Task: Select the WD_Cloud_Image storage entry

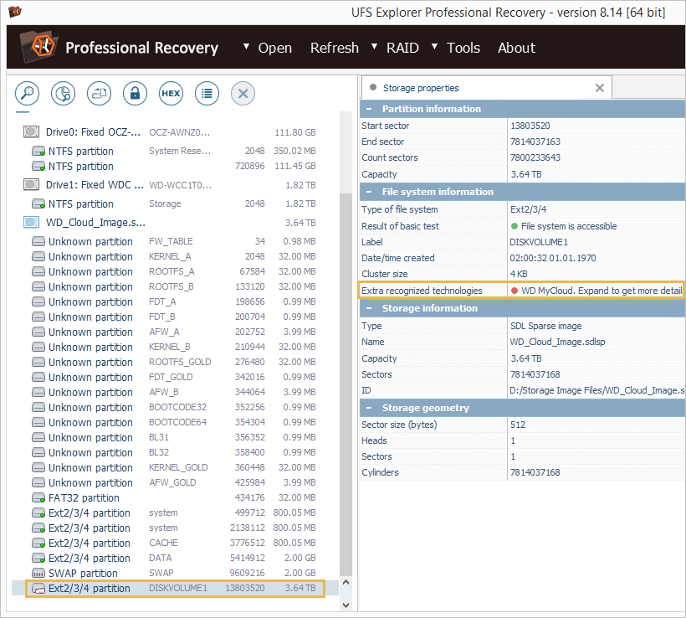Action: [96, 223]
